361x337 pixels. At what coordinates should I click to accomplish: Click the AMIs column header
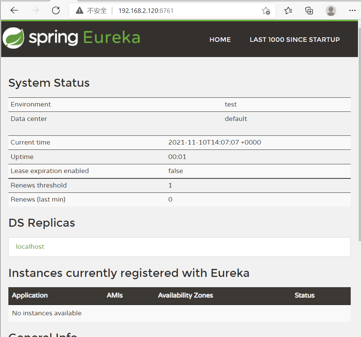pyautogui.click(x=115, y=295)
